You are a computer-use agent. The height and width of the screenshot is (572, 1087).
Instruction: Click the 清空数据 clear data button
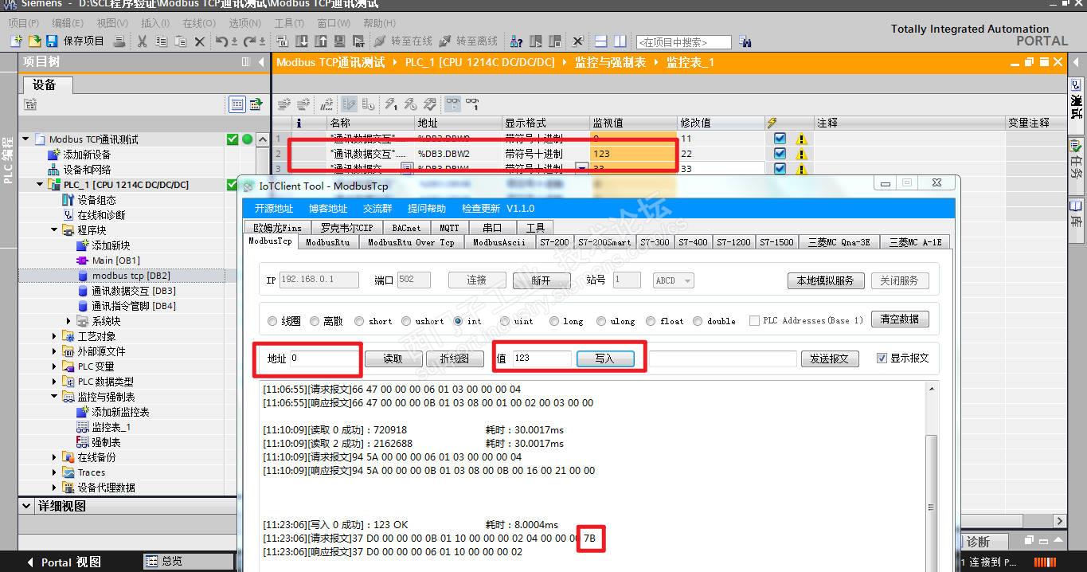click(x=900, y=319)
